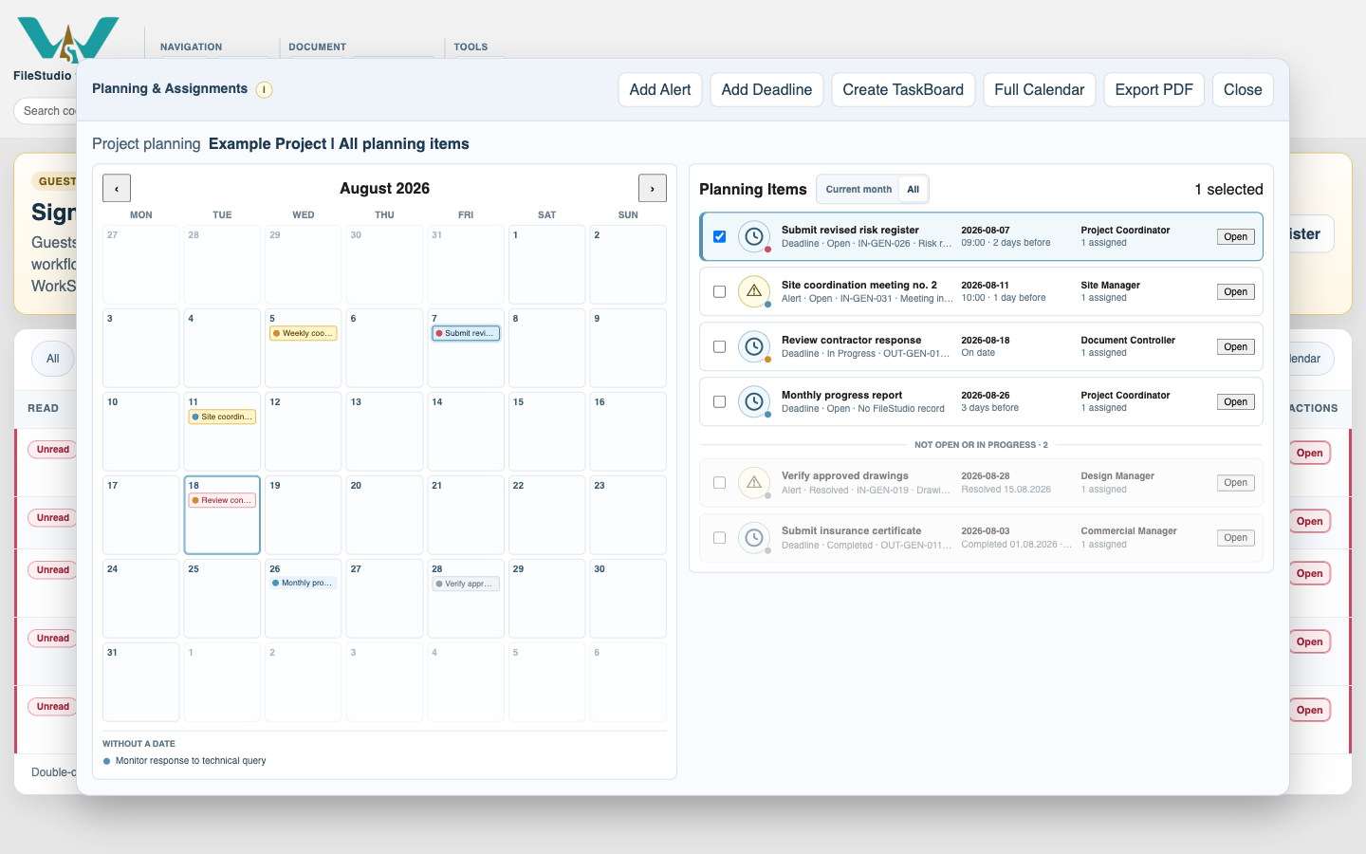Select August 14 in the calendar

click(466, 432)
